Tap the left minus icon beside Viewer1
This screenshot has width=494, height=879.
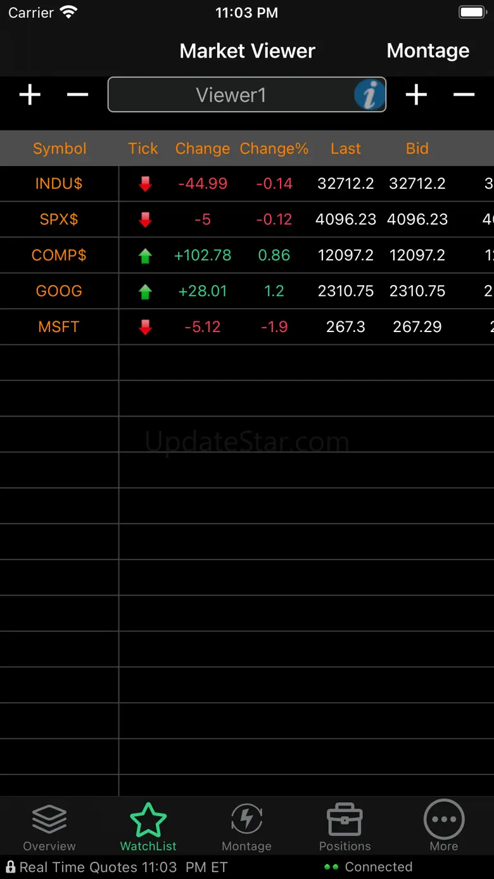(77, 95)
